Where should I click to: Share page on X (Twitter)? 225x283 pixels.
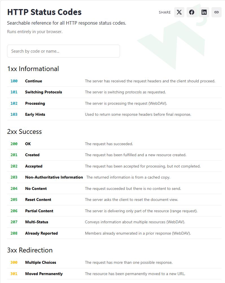pyautogui.click(x=179, y=12)
